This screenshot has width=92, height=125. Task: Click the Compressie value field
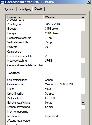(x=63, y=52)
